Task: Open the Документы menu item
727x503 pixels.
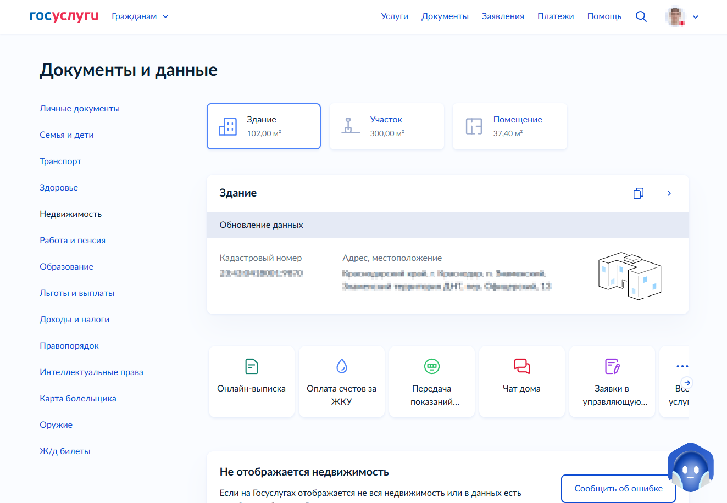Action: pos(445,16)
